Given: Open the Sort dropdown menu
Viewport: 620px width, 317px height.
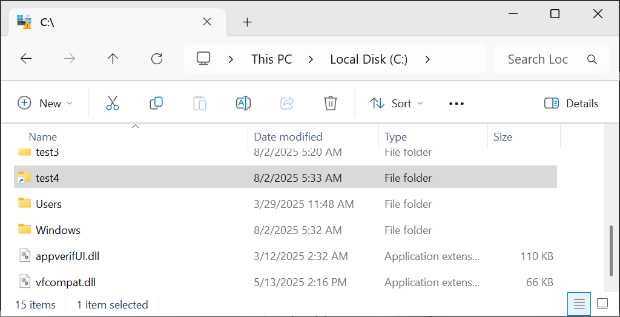Looking at the screenshot, I should tap(397, 104).
